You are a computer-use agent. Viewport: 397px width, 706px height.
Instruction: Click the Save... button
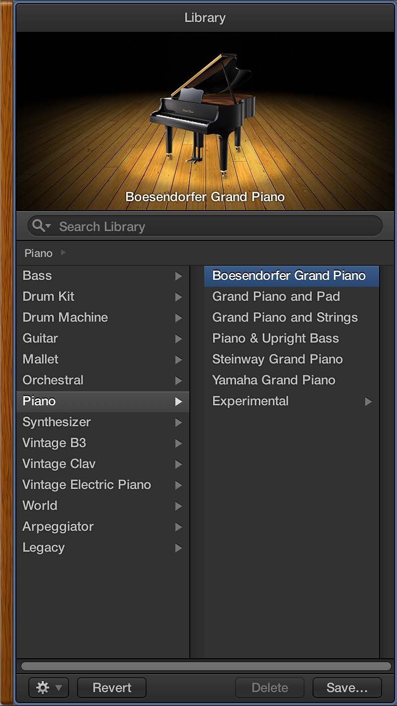tap(347, 688)
